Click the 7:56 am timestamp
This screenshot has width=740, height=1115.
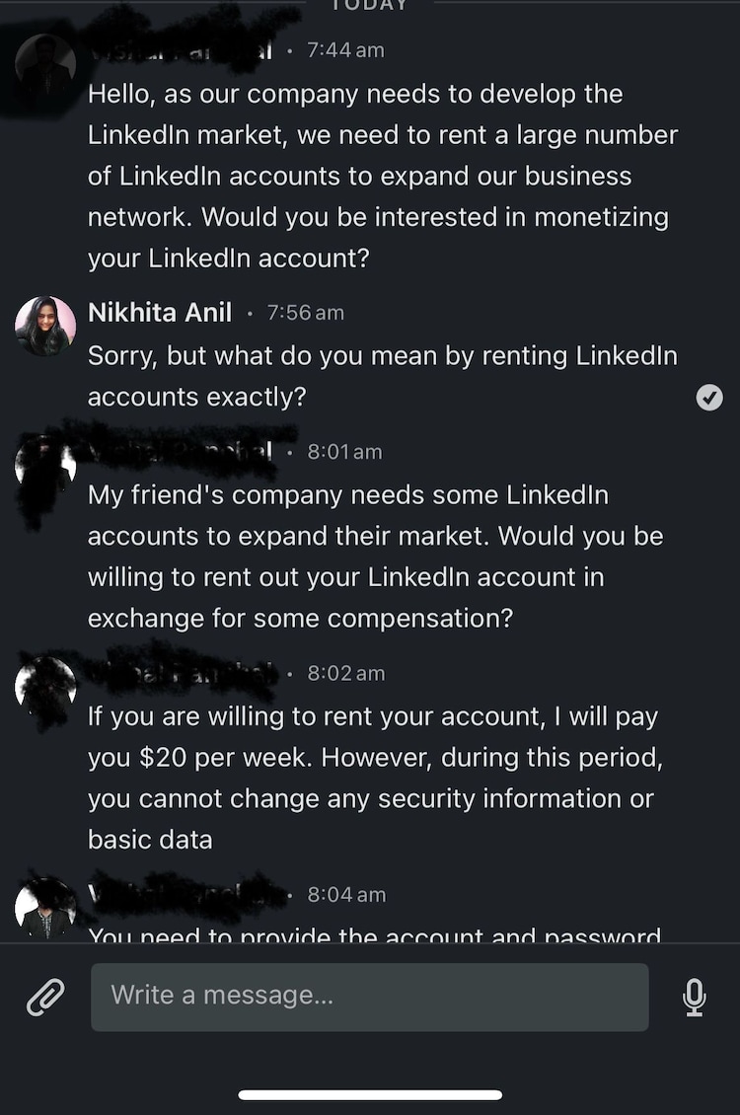click(305, 313)
